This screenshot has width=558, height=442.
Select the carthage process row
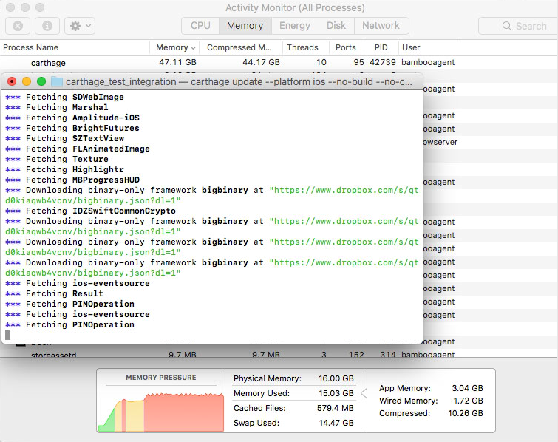point(279,63)
